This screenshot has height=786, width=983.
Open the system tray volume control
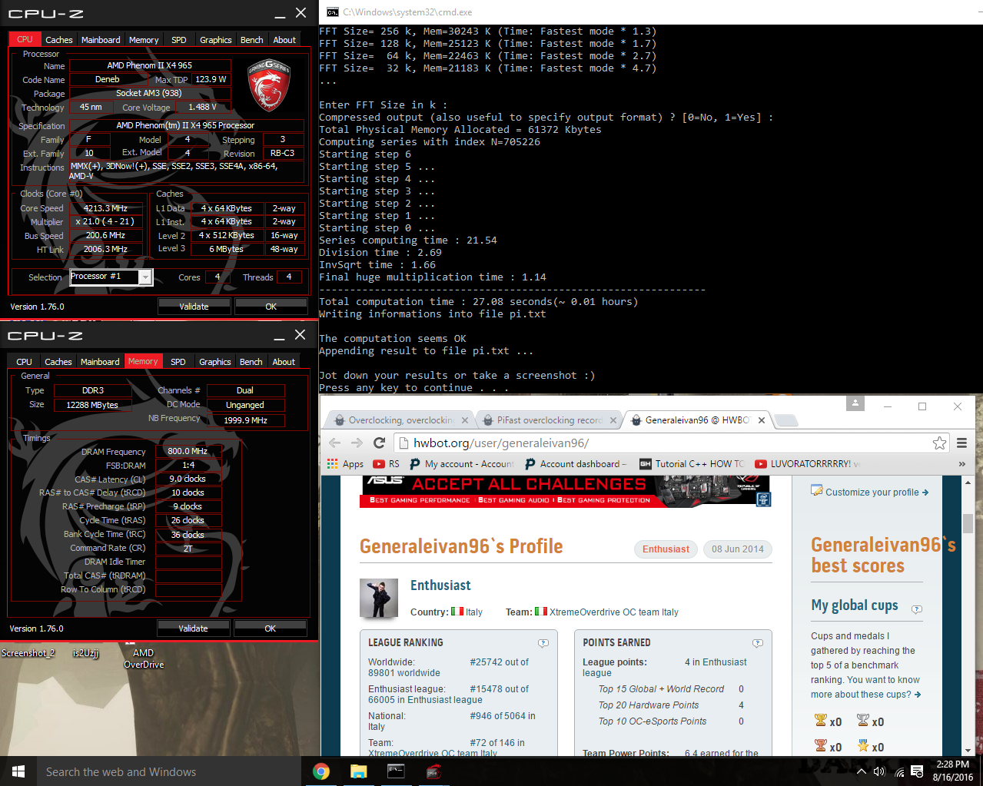(879, 771)
